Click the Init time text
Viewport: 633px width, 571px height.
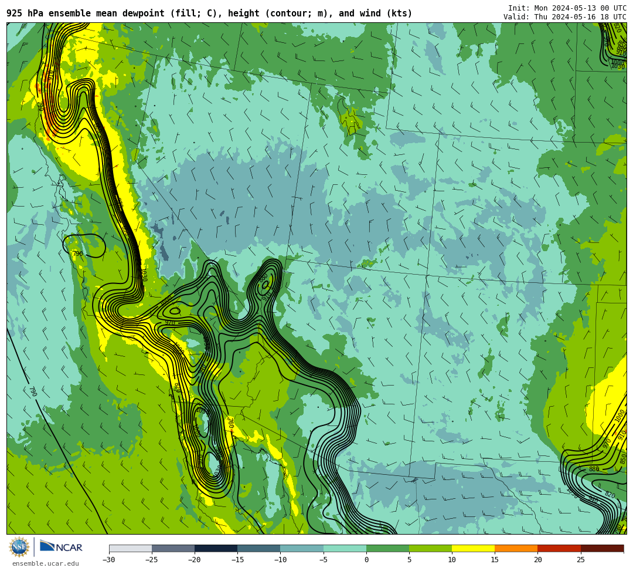click(x=567, y=8)
